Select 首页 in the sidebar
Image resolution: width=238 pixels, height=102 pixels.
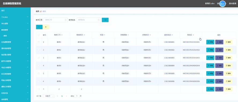15,11
